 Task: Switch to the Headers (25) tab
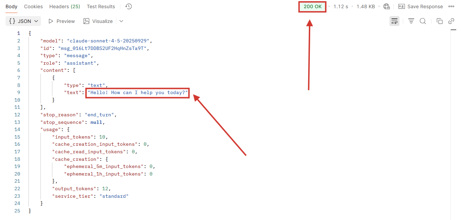tap(64, 6)
